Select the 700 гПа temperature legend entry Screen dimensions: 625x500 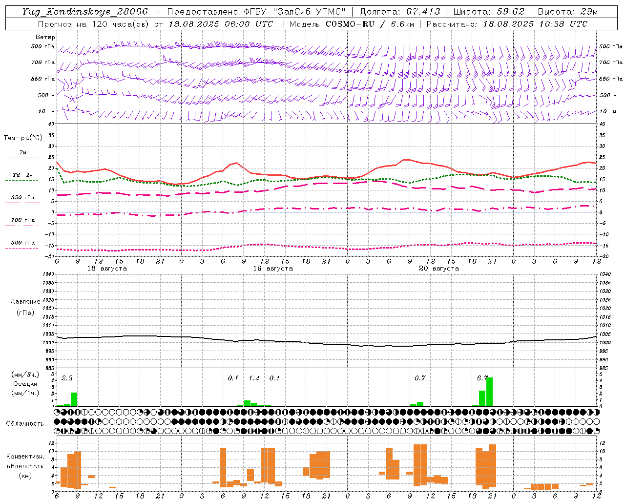point(22,220)
